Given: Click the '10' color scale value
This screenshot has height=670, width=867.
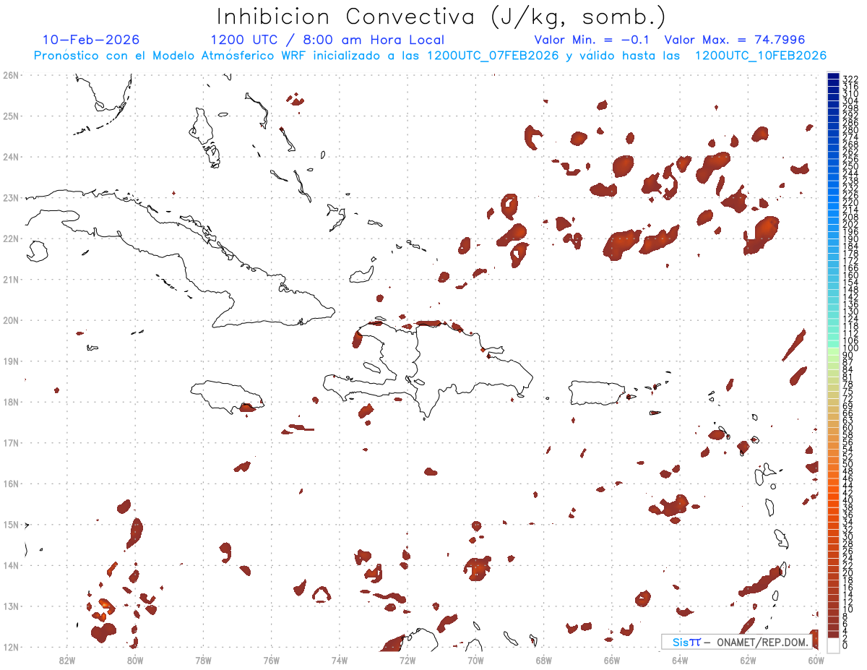Looking at the screenshot, I should tap(848, 609).
